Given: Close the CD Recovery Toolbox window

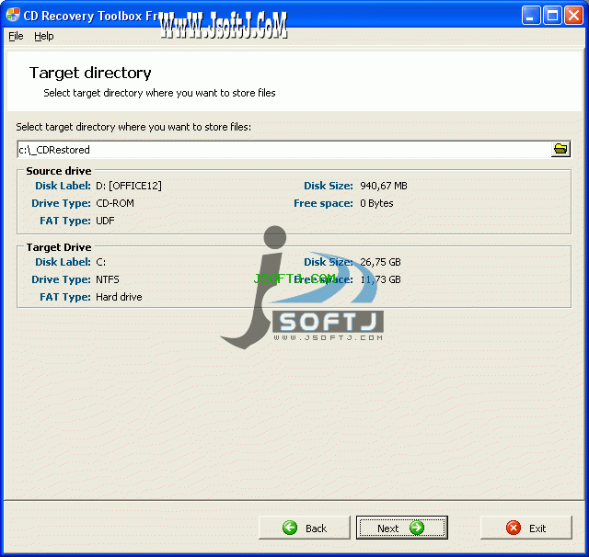Looking at the screenshot, I should click(x=573, y=16).
